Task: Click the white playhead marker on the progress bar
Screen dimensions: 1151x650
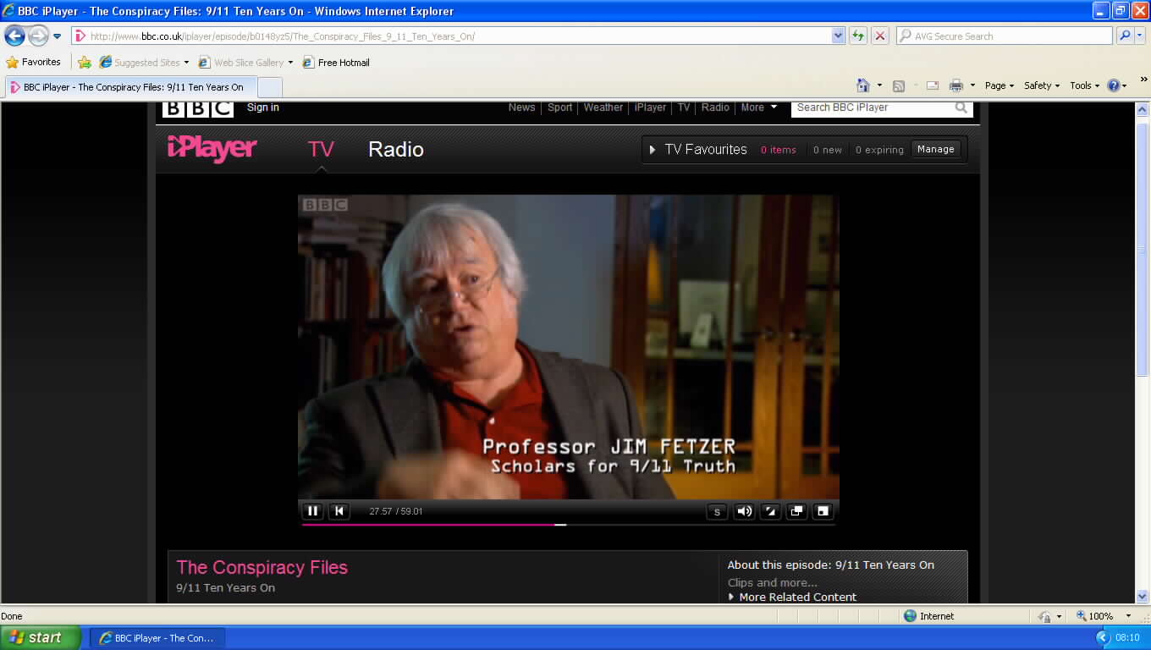Action: [560, 525]
